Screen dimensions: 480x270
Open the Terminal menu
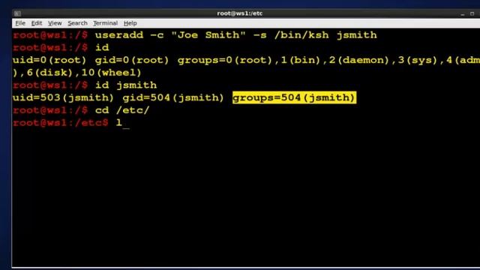coord(105,23)
